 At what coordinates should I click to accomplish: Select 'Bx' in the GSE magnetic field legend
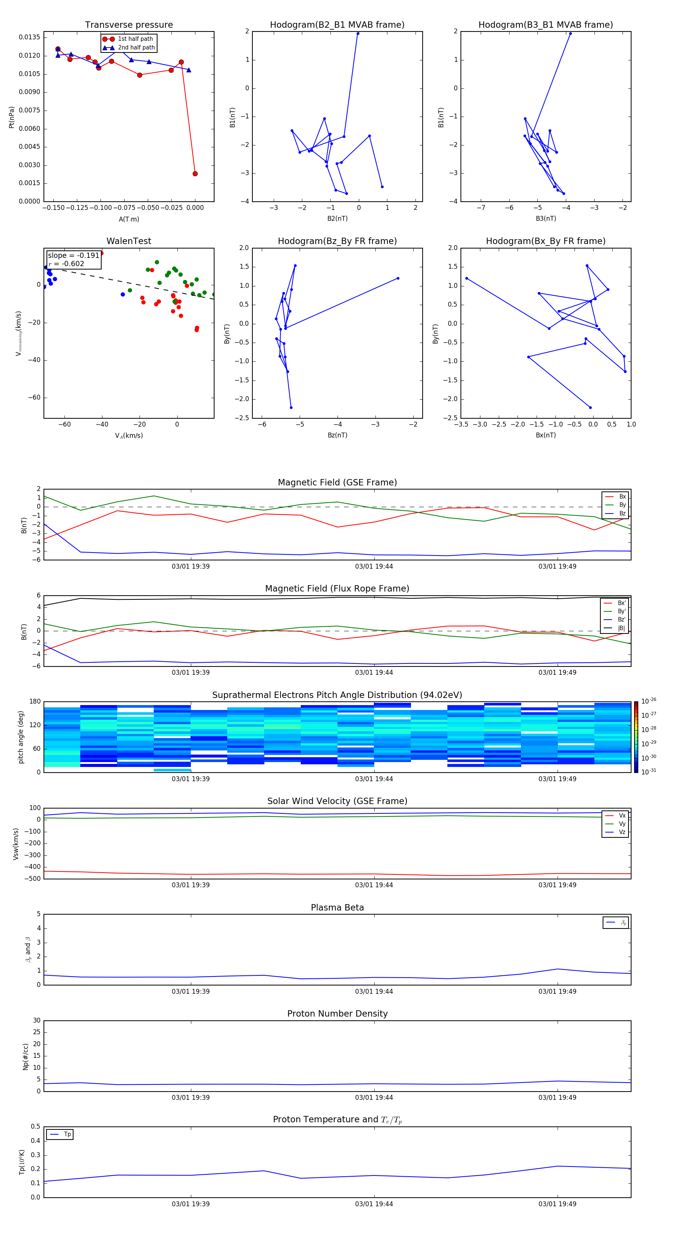coord(615,497)
